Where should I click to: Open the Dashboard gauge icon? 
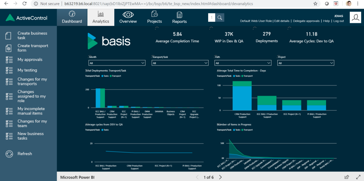[72, 14]
